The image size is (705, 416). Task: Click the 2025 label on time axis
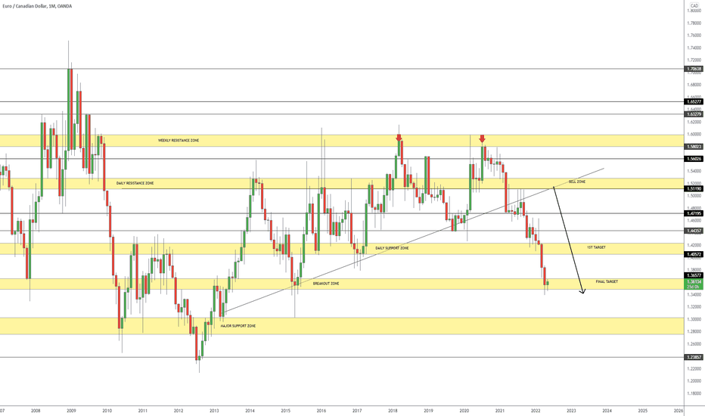tap(643, 411)
